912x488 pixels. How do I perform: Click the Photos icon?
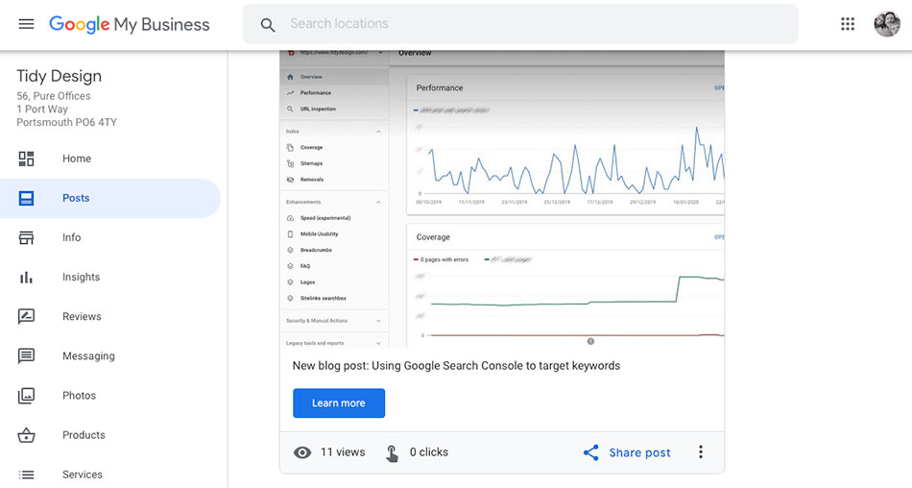(x=26, y=396)
